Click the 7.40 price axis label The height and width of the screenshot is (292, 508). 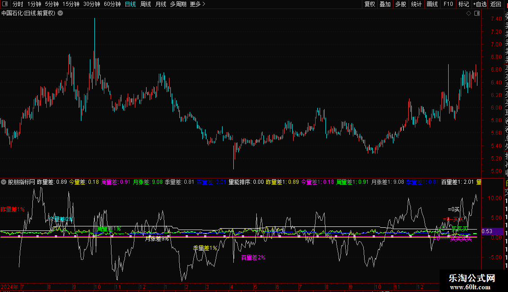point(496,19)
